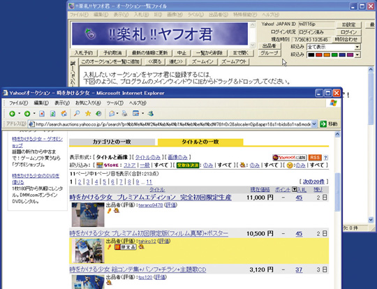Click the IE Refresh page icon
Image resolution: width=377 pixels, height=289 pixels.
click(x=52, y=114)
